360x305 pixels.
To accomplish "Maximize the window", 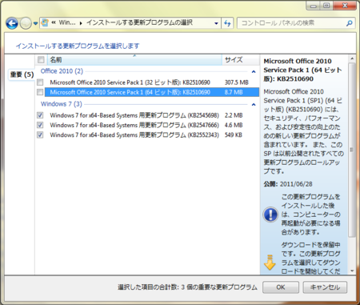I will click(326, 6).
